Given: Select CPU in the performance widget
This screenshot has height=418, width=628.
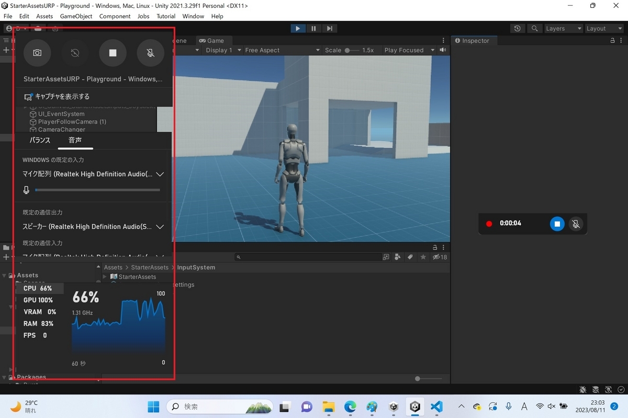Looking at the screenshot, I should (39, 288).
